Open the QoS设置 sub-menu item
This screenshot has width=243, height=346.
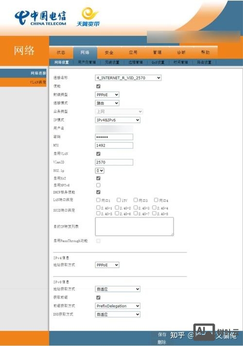point(158,62)
